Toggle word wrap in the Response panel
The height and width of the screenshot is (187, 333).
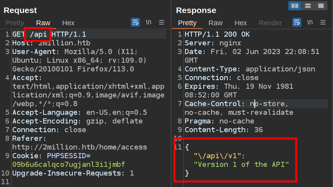[297, 22]
